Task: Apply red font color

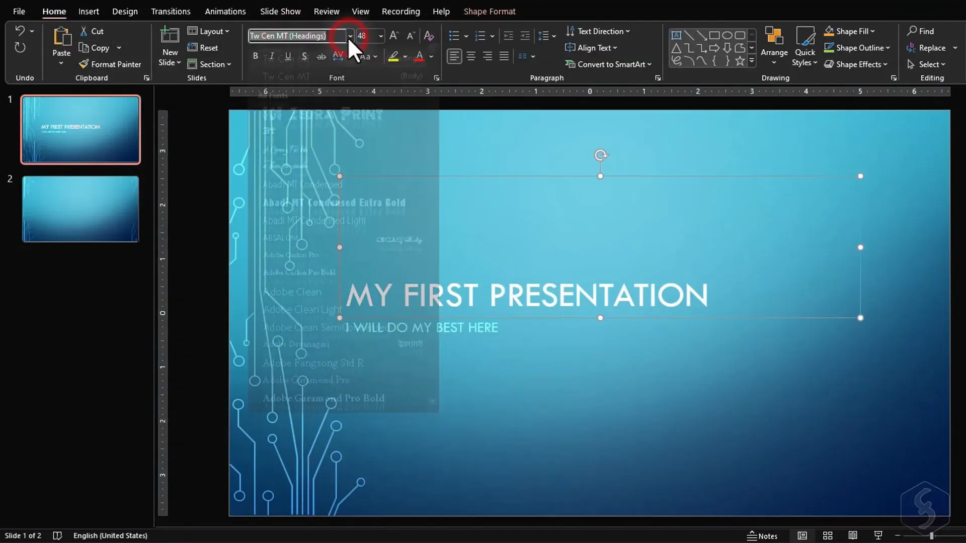Action: pyautogui.click(x=420, y=56)
